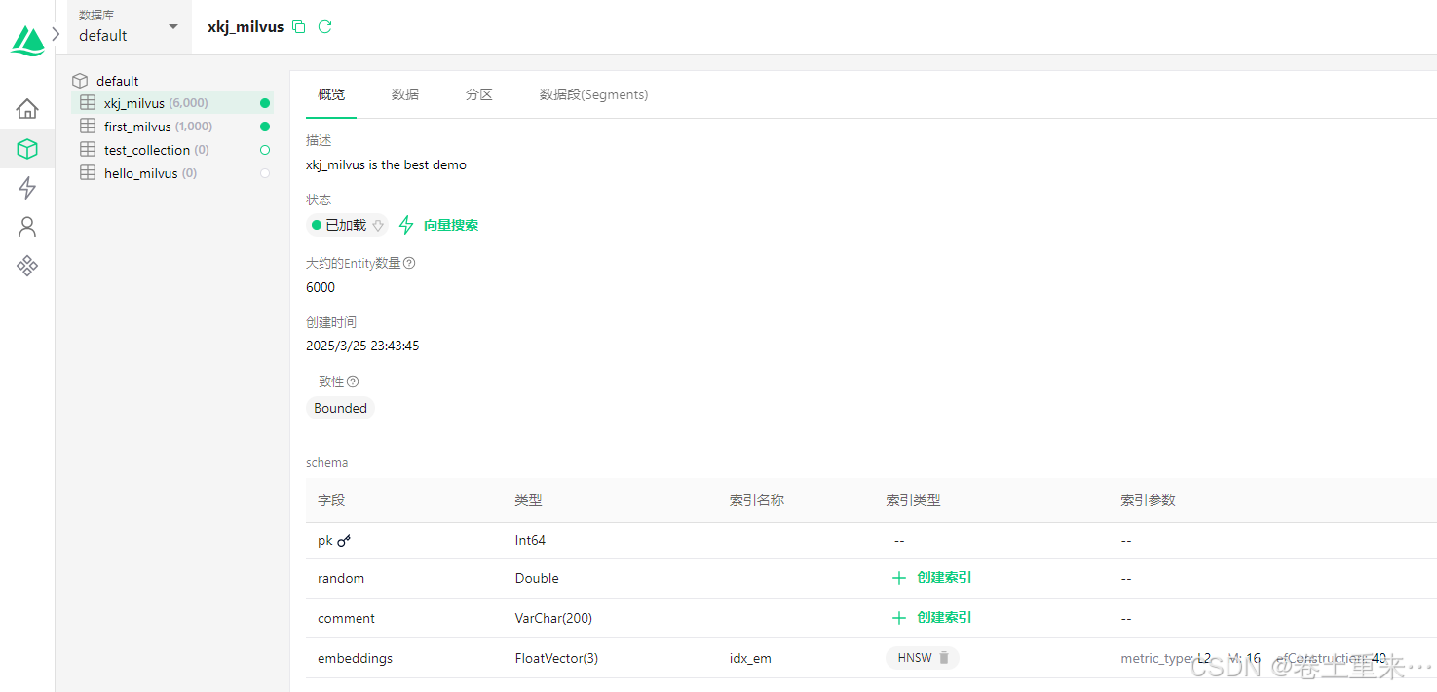Click the 索引名称 column header
Viewport: 1437px width, 692px height.
(757, 500)
